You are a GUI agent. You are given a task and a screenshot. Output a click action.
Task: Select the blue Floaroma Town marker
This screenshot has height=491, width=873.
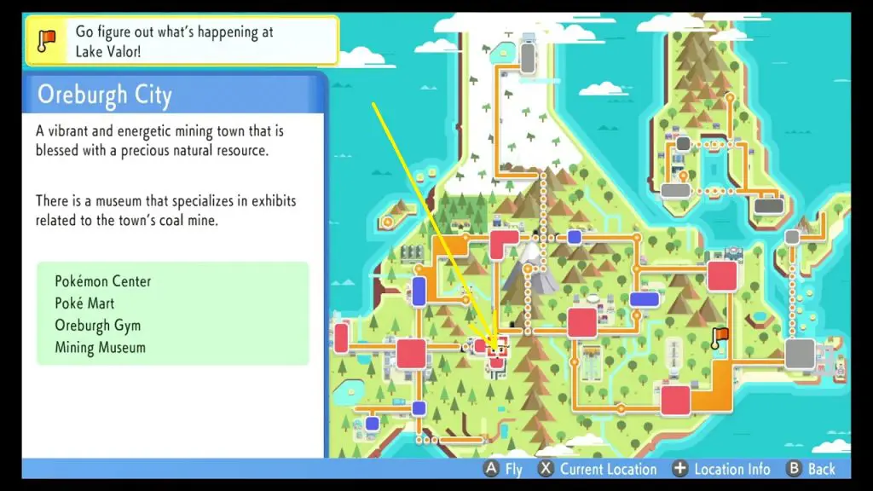tap(419, 291)
